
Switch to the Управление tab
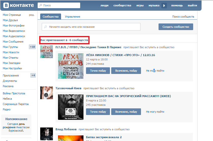[73, 17]
